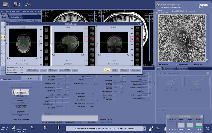The image size is (212, 133).
Task: Click the disk usage 72% icon
Action: (14, 128)
